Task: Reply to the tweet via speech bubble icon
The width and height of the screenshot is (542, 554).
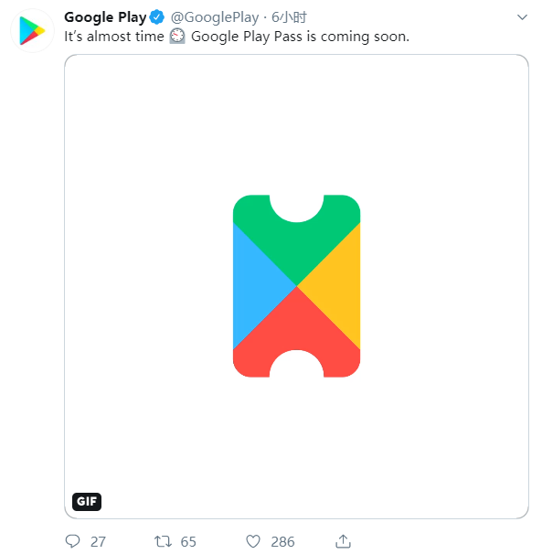Action: coord(73,541)
